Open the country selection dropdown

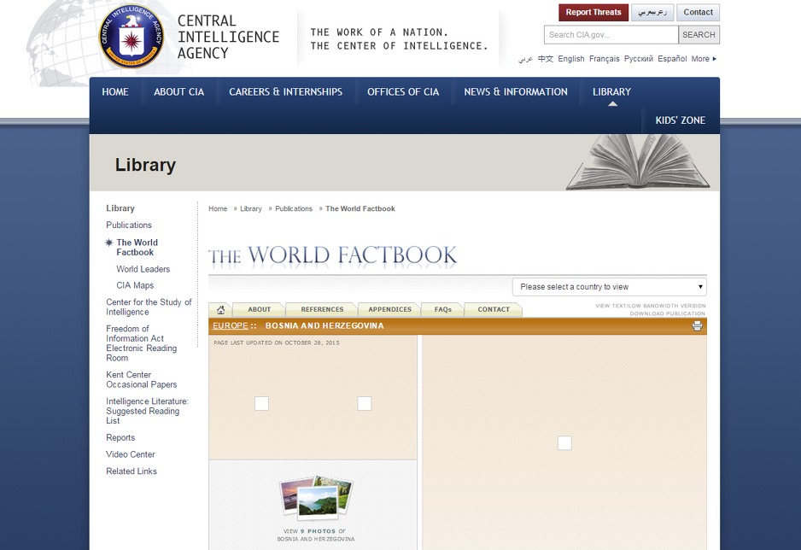click(609, 287)
